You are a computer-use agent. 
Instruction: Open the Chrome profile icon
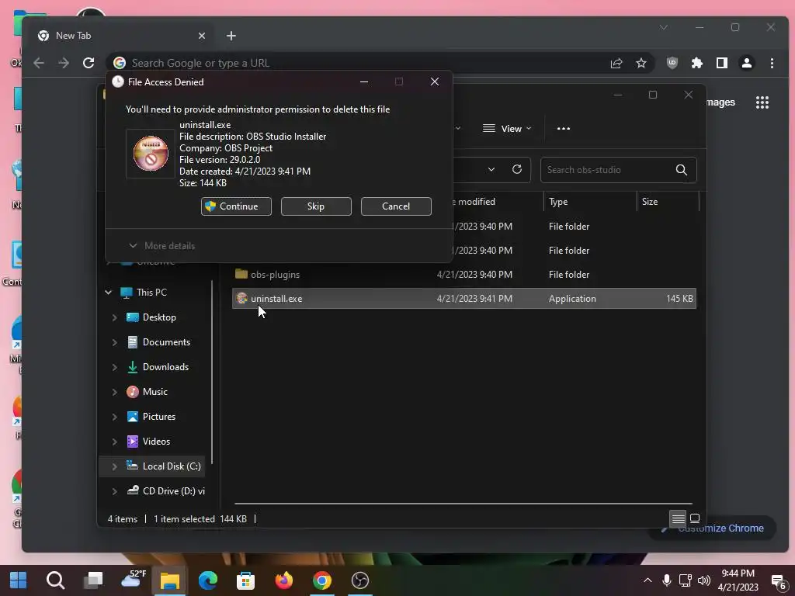(747, 63)
